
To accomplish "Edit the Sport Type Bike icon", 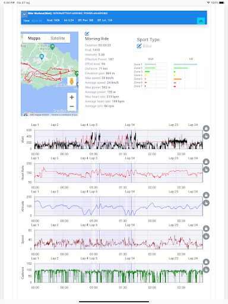I will click(x=139, y=46).
